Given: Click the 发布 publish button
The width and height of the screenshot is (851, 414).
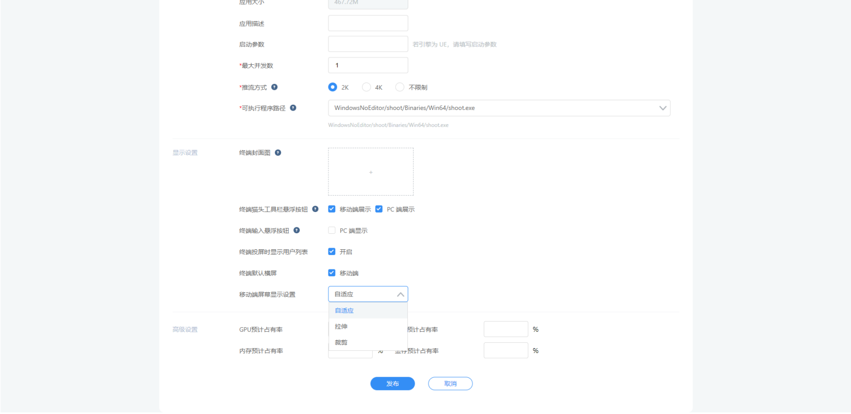Looking at the screenshot, I should click(393, 384).
